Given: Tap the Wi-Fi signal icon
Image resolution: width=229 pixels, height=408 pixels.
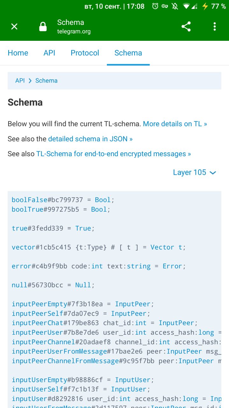Looking at the screenshot, I should (x=186, y=6).
